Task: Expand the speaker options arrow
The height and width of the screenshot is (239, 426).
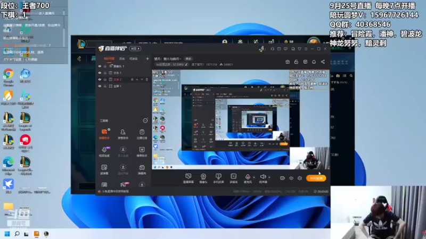Action: 269,177
